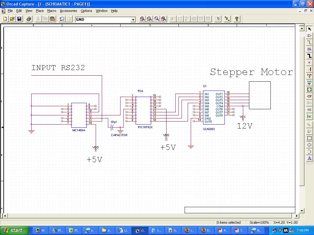Switch to the first Firefox taskbar button
This screenshot has height=235, width=314.
click(189, 231)
